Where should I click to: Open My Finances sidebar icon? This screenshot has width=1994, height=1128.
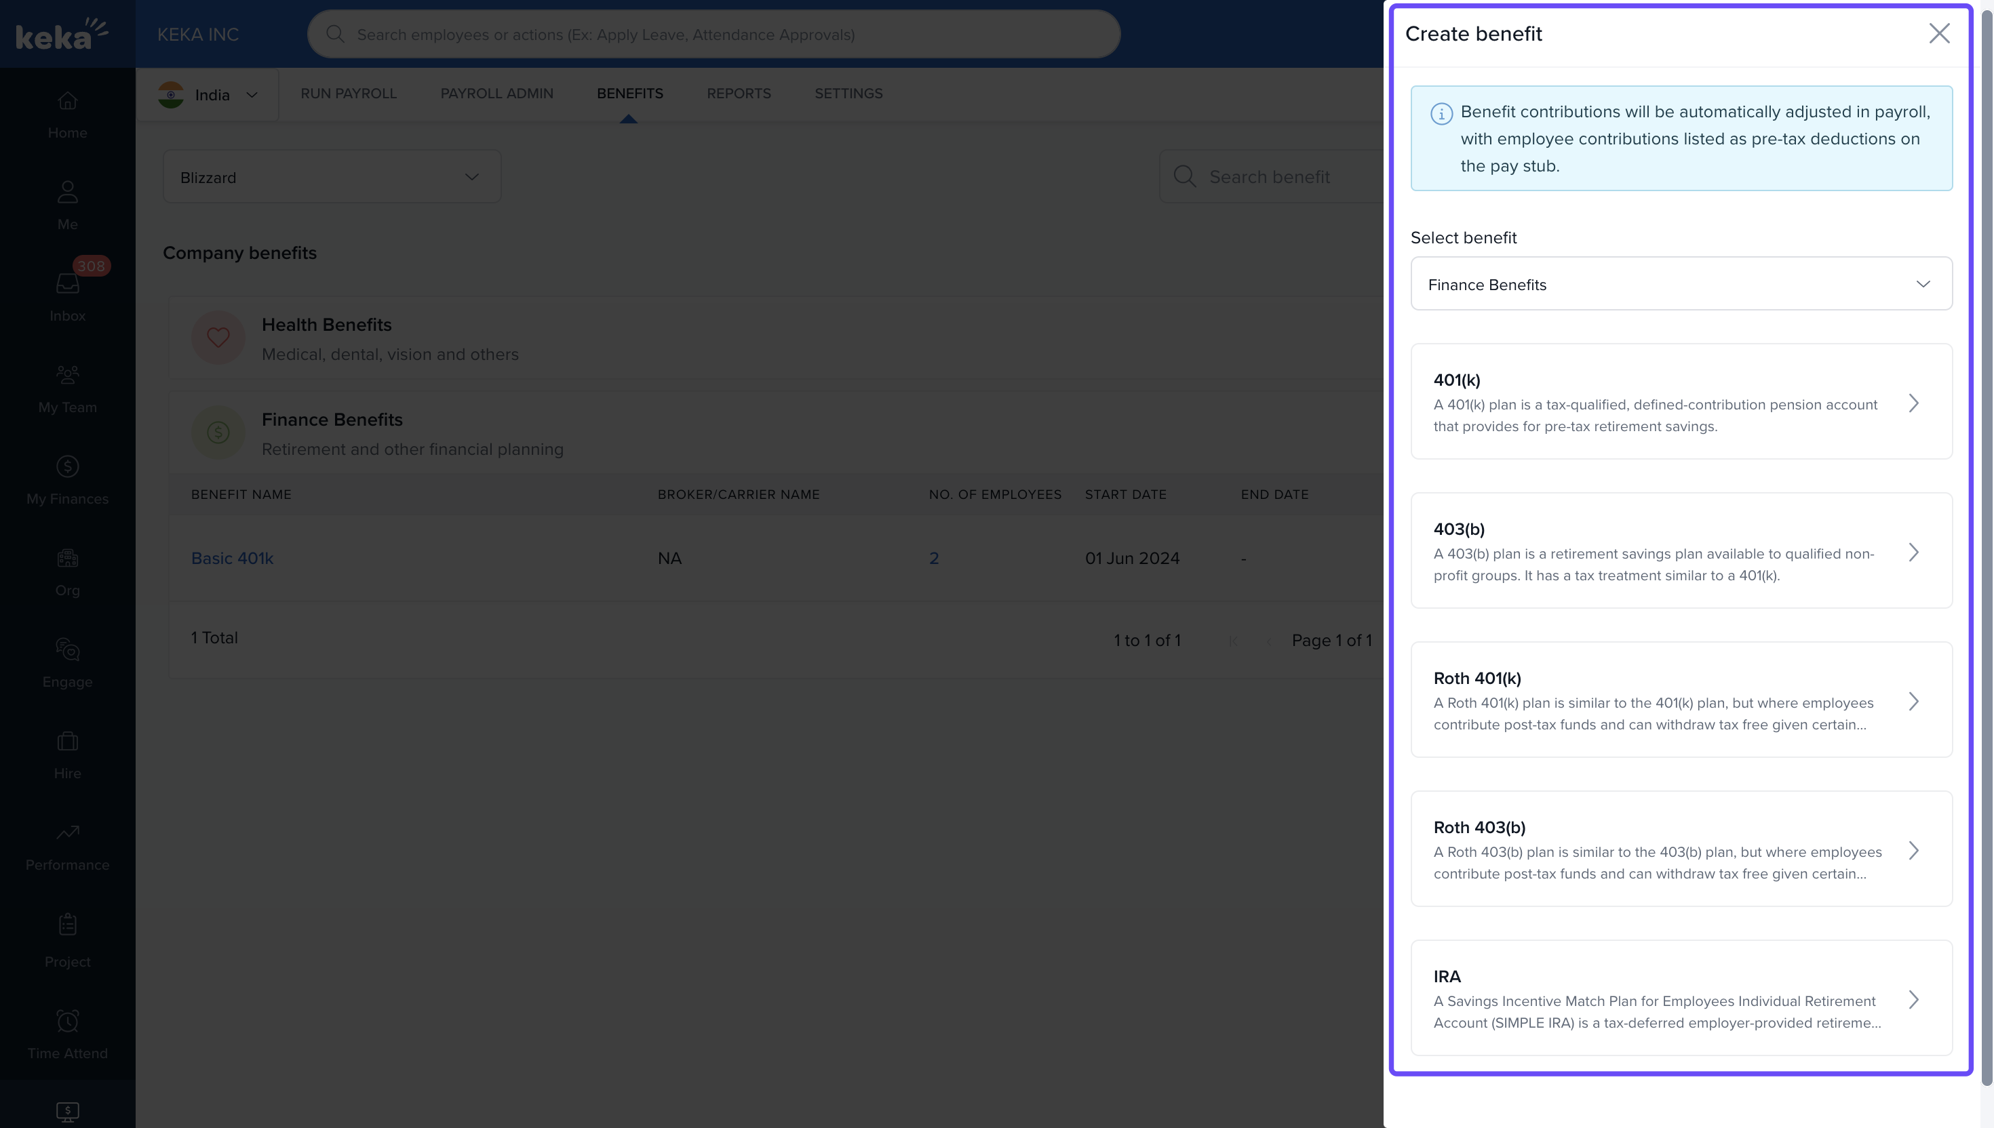click(67, 479)
